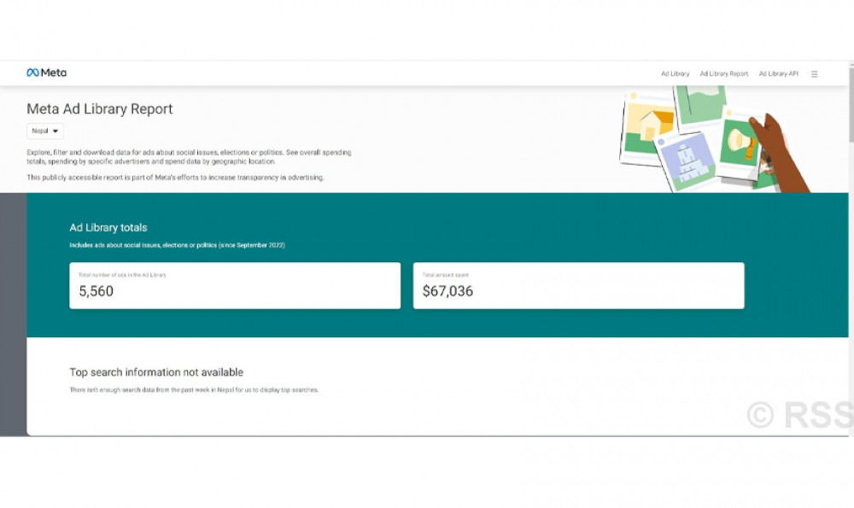Click the page's vertical scrollbar thumb
Screen dimensions: 854x508
pyautogui.click(x=850, y=102)
